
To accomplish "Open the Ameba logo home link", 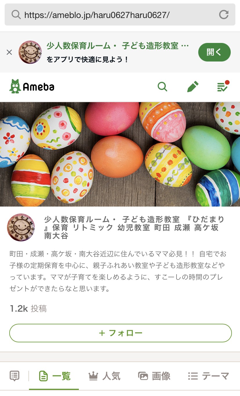I will pyautogui.click(x=32, y=86).
